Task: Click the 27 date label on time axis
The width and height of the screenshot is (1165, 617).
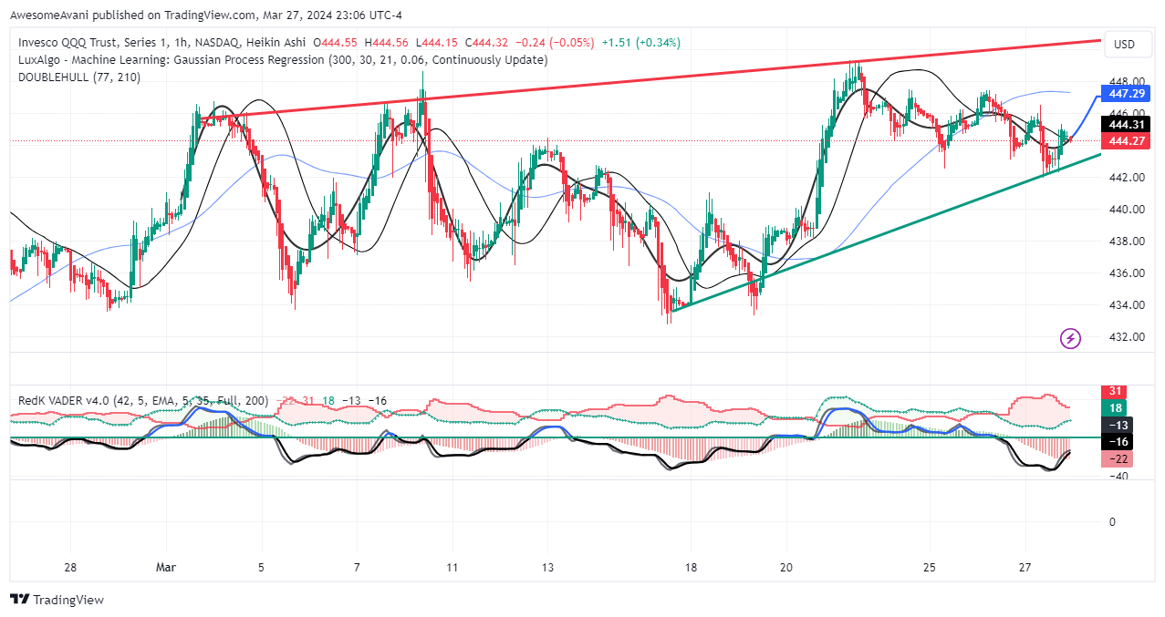Action: [1025, 568]
